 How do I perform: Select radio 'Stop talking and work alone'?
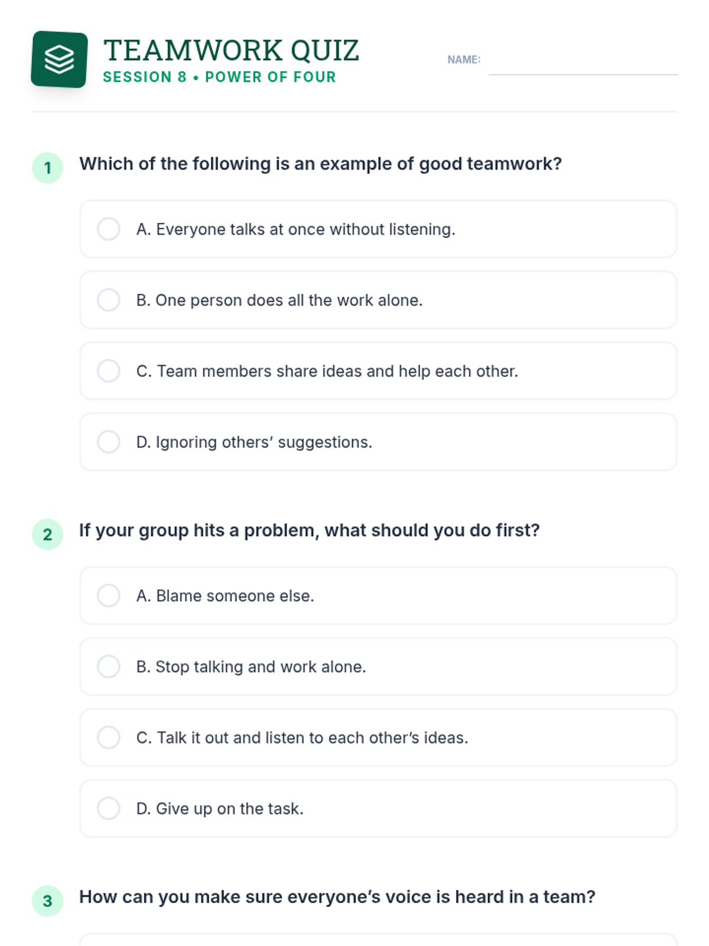[x=109, y=666]
